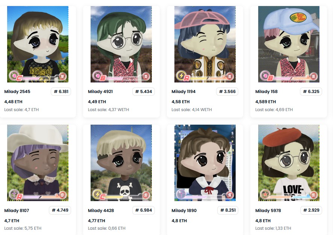333x235 pixels.
Task: Click the rank badge # 4.749
Action: (60, 210)
